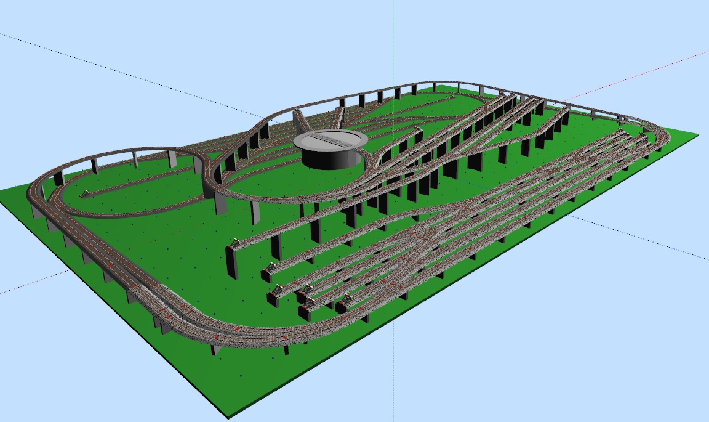The height and width of the screenshot is (422, 709).
Task: Click the red axis line at the lower left
Action: point(31,283)
